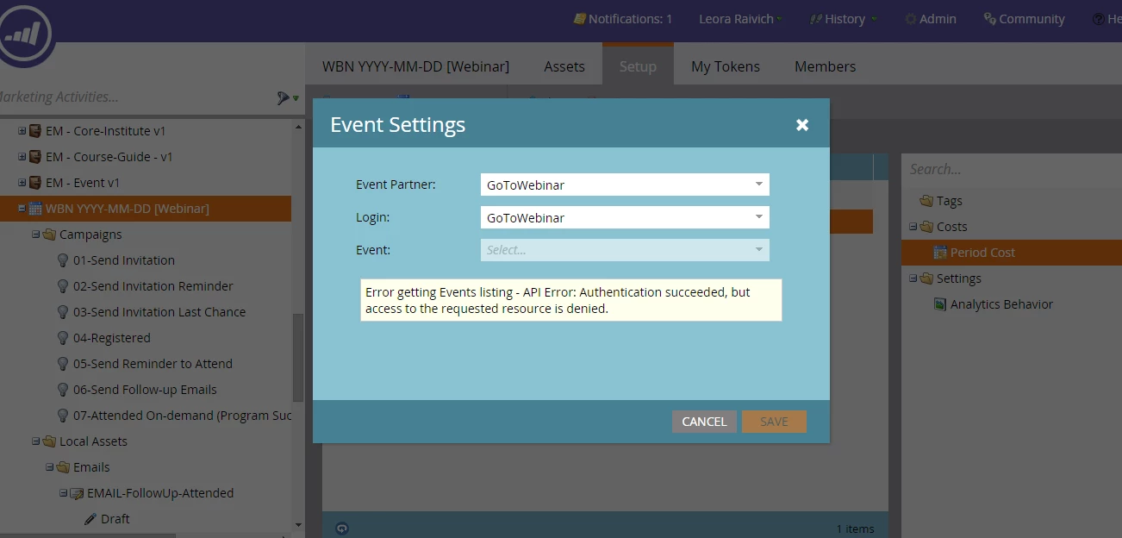This screenshot has width=1122, height=538.
Task: Expand the EM - Course-Guide - v1 node
Action: (x=22, y=157)
